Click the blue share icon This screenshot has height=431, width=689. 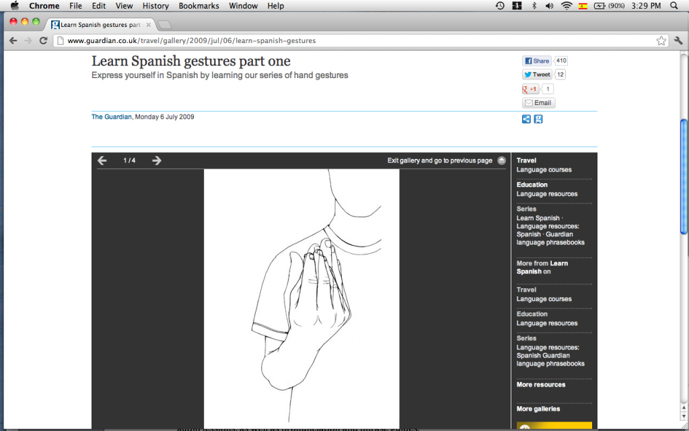click(x=526, y=119)
